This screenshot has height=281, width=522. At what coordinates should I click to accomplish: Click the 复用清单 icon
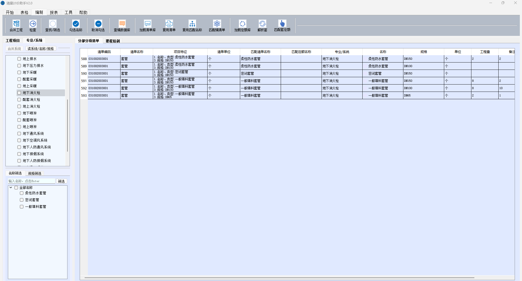[169, 24]
